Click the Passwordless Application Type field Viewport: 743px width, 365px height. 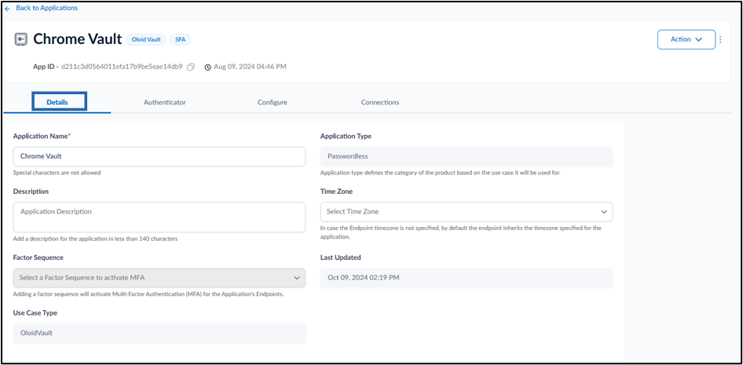click(467, 156)
